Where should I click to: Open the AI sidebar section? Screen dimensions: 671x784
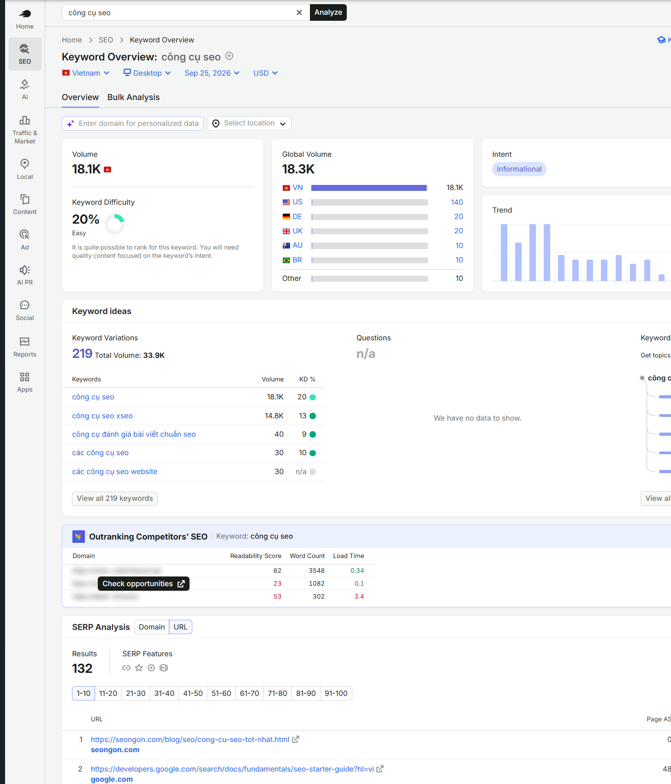(25, 89)
